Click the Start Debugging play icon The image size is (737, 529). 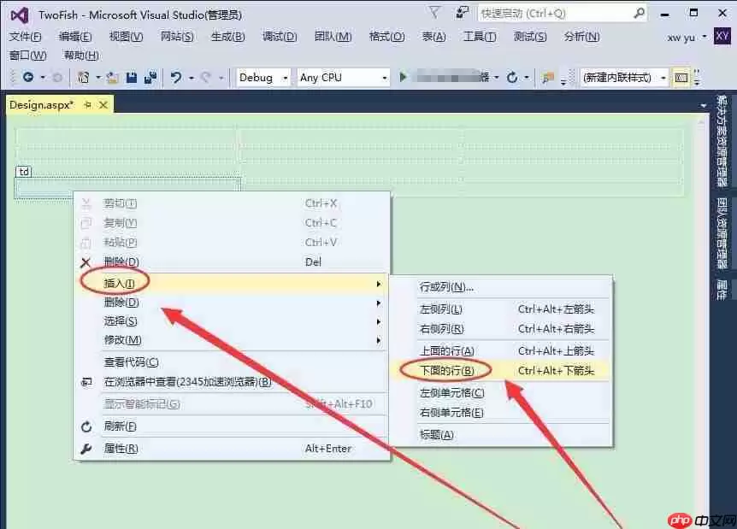tap(404, 77)
